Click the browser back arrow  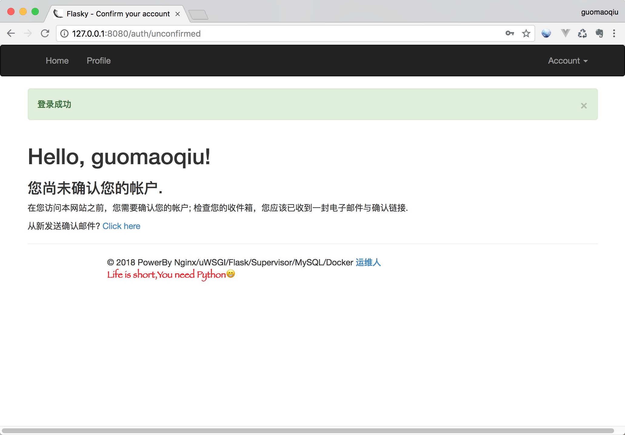tap(11, 33)
